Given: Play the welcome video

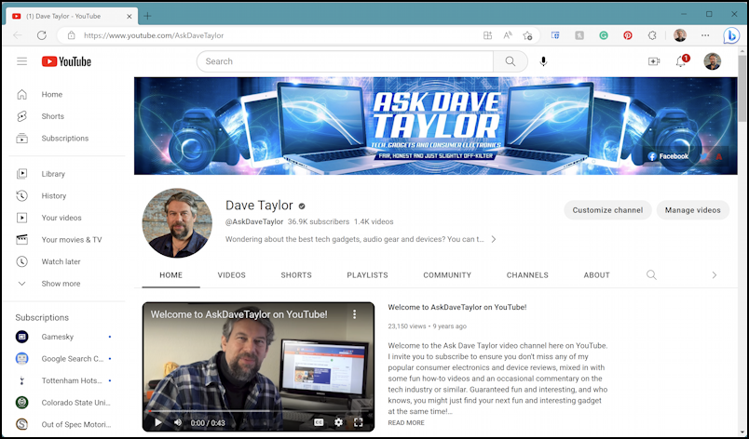Looking at the screenshot, I should point(158,422).
